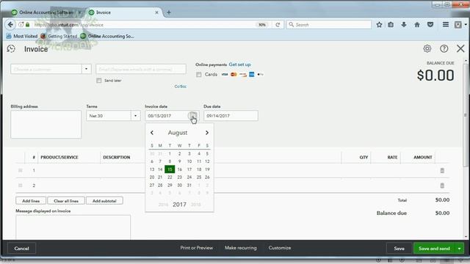The height and width of the screenshot is (264, 470).
Task: Go to the browser home icon
Action: (417, 24)
